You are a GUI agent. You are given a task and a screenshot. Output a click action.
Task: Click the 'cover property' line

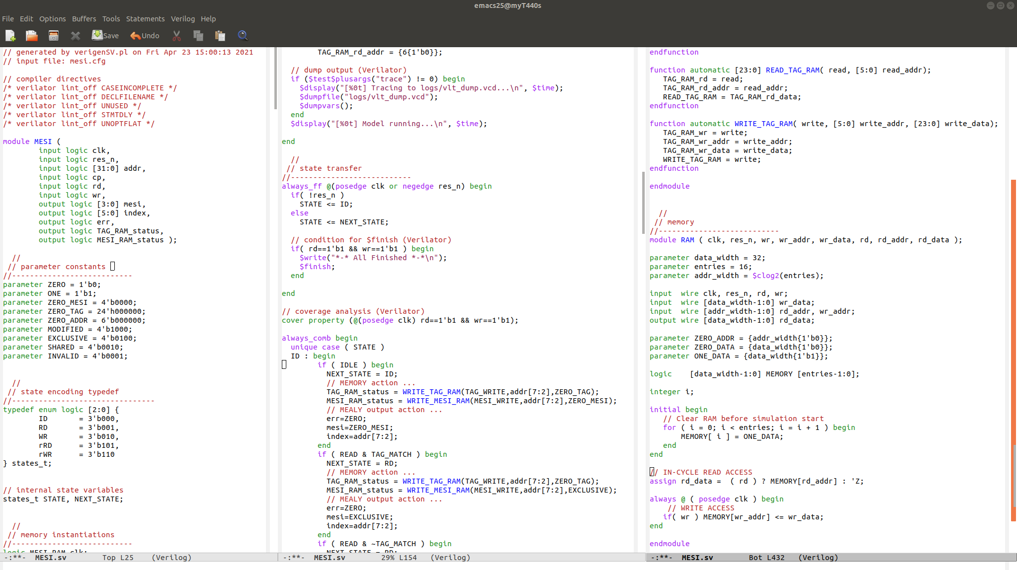pos(400,320)
